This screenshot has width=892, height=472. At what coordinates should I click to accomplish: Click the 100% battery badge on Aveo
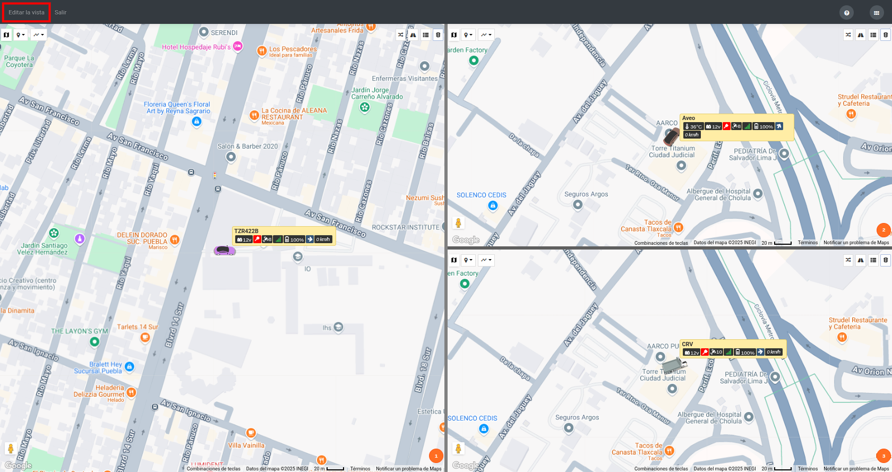(764, 126)
